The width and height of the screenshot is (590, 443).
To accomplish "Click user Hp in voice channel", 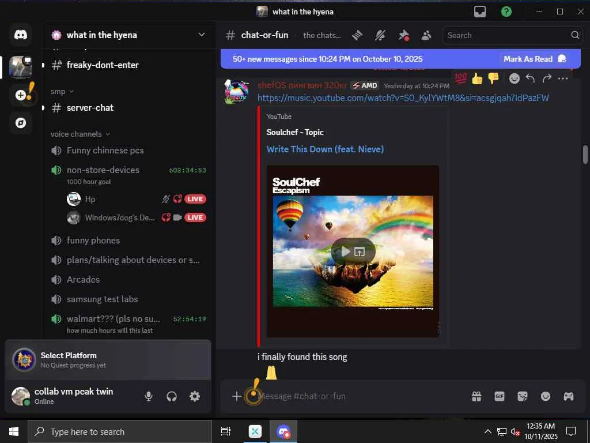I will coord(90,199).
